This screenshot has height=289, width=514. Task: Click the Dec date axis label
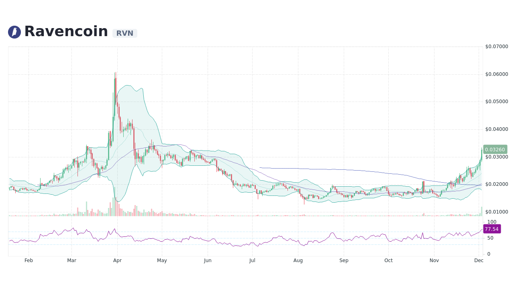479,261
